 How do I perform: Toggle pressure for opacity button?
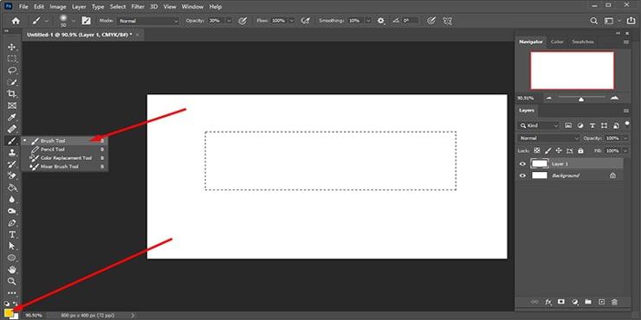pos(243,21)
